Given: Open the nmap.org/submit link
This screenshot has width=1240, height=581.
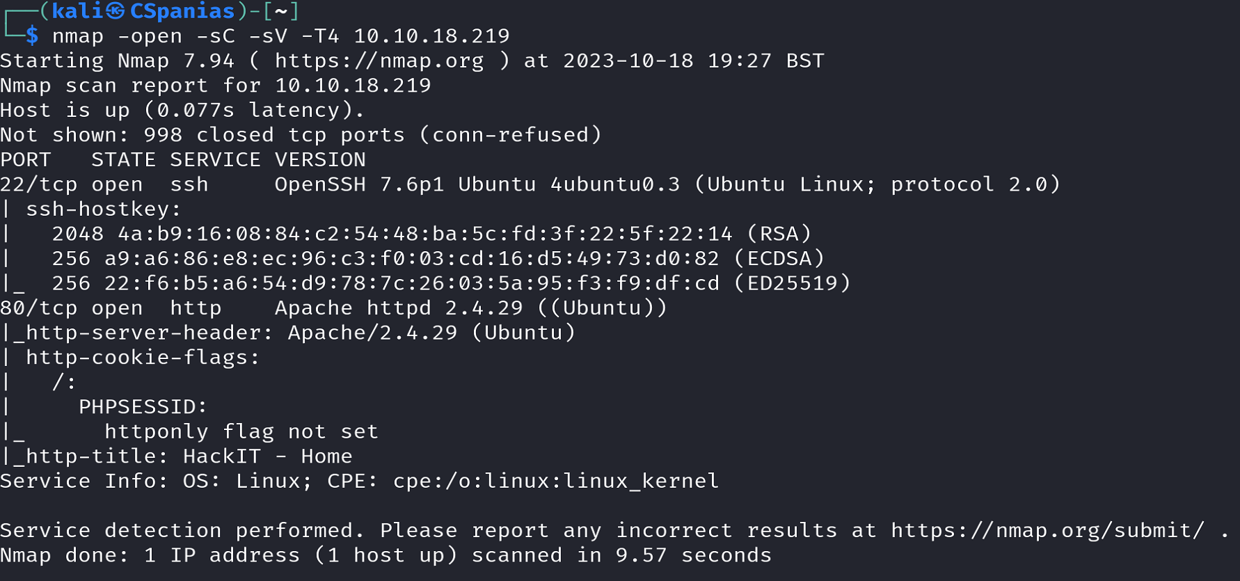Looking at the screenshot, I should (1047, 531).
